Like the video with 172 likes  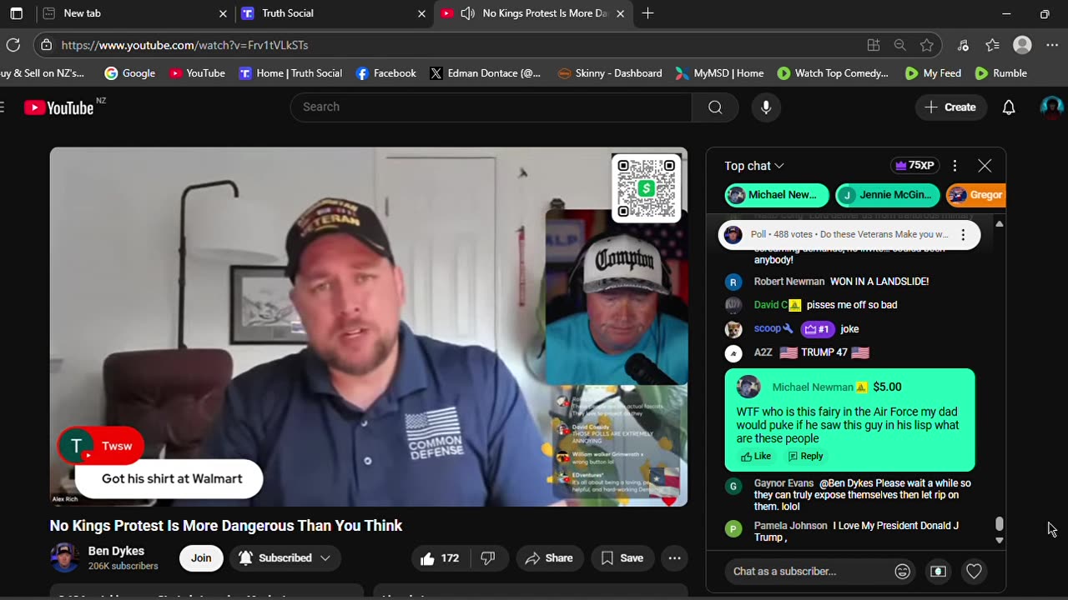[441, 557]
